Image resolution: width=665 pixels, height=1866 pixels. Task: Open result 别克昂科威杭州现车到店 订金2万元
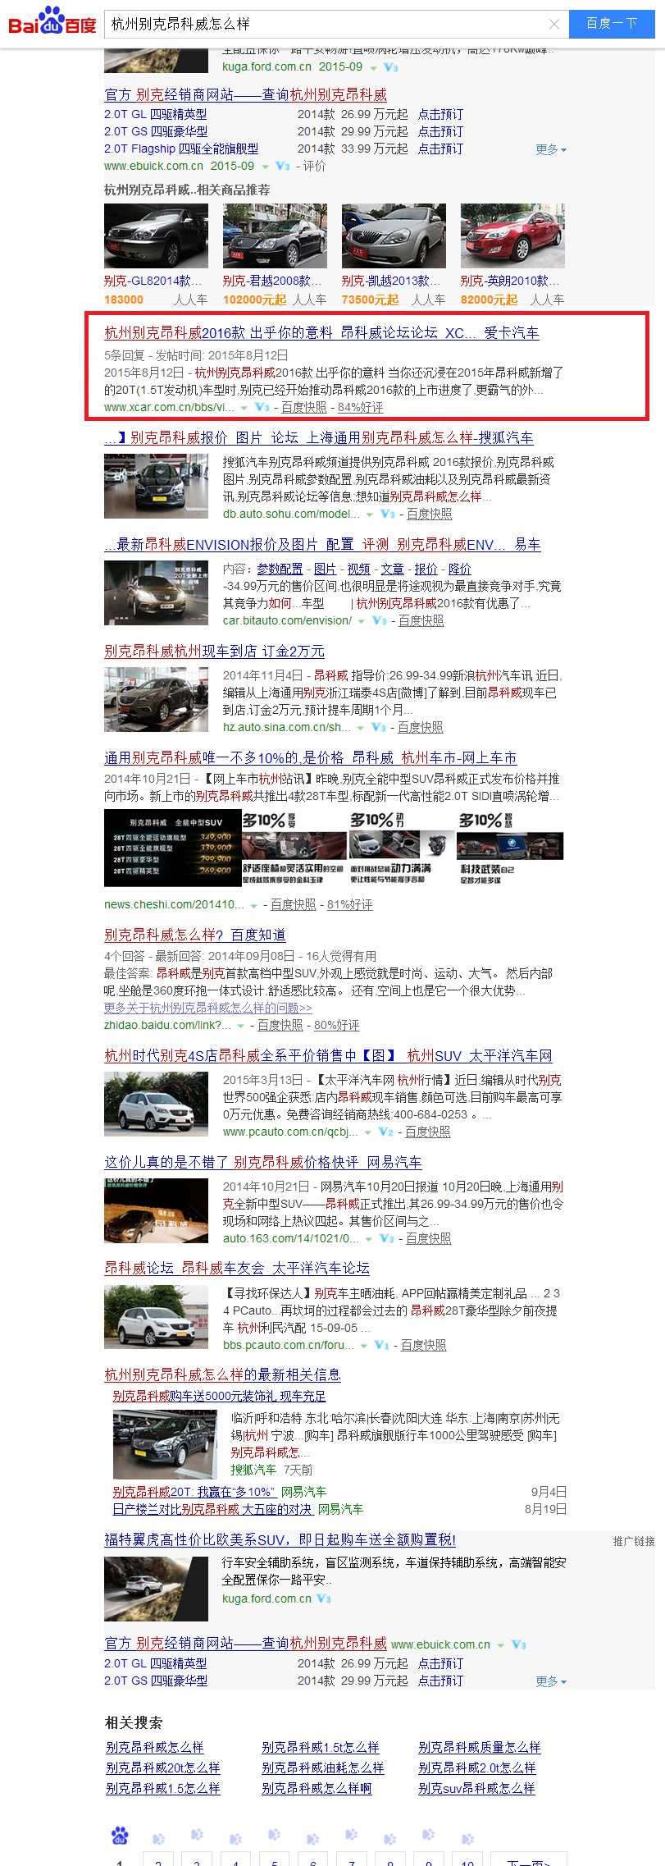[214, 651]
